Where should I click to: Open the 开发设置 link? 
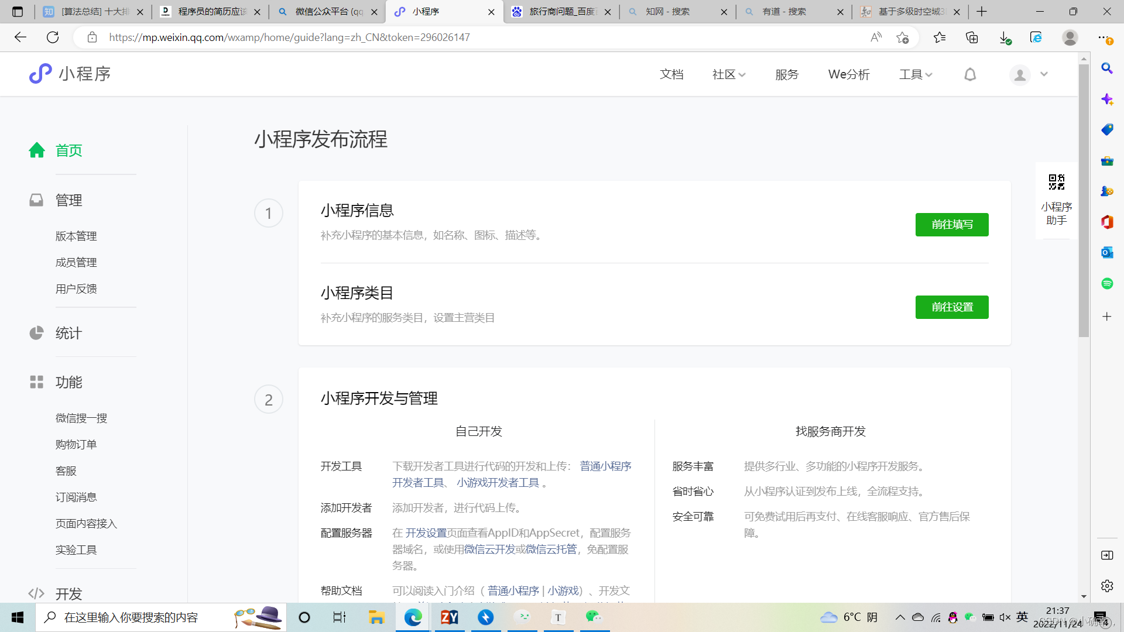pyautogui.click(x=426, y=533)
